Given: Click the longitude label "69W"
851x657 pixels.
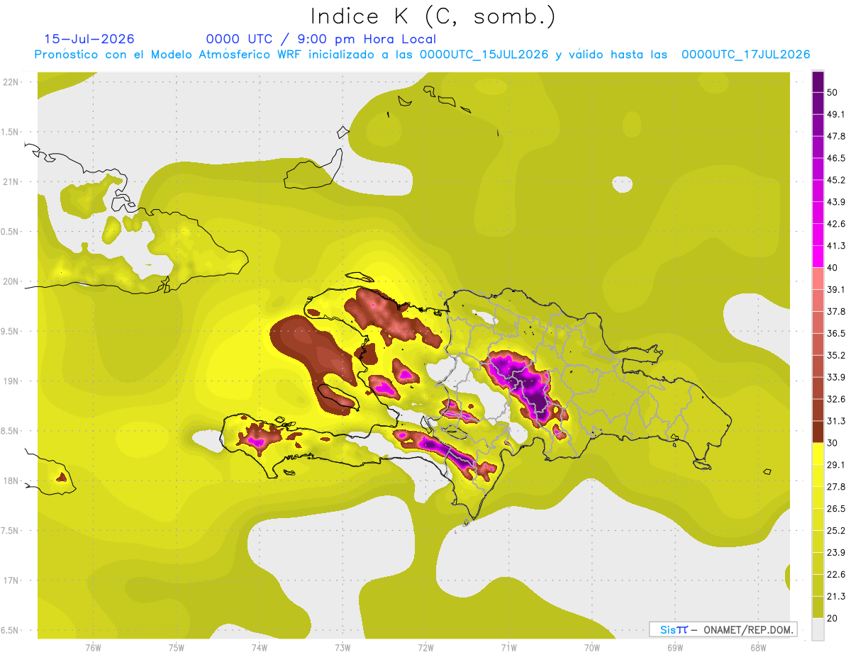Looking at the screenshot, I should click(675, 647).
